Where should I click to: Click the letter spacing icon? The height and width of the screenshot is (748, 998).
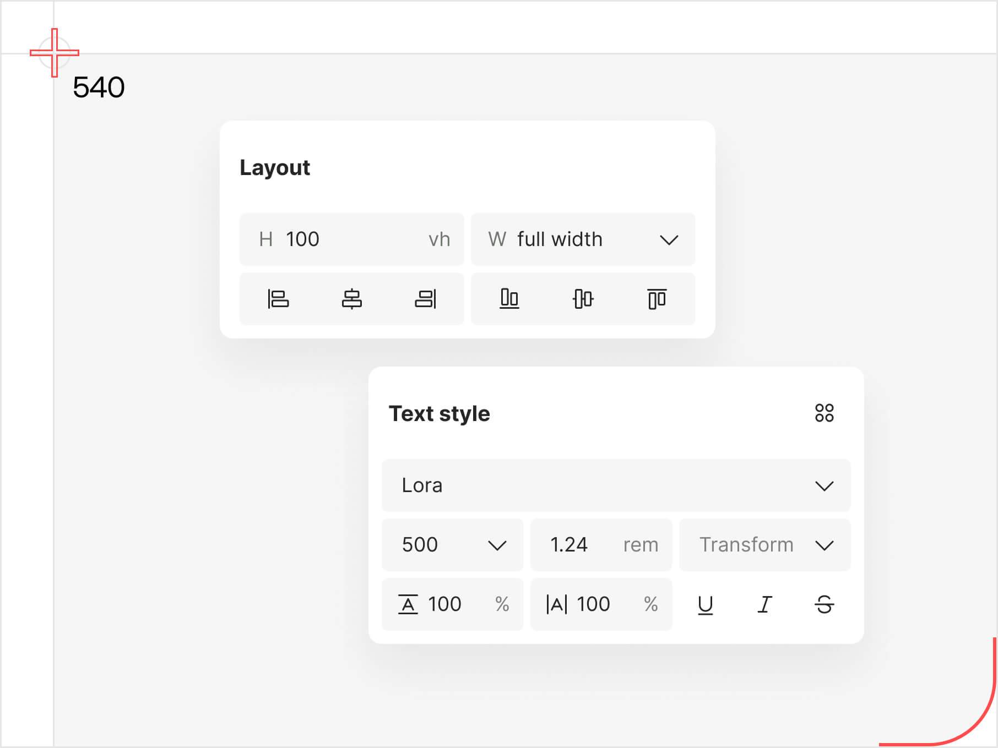[x=556, y=604]
